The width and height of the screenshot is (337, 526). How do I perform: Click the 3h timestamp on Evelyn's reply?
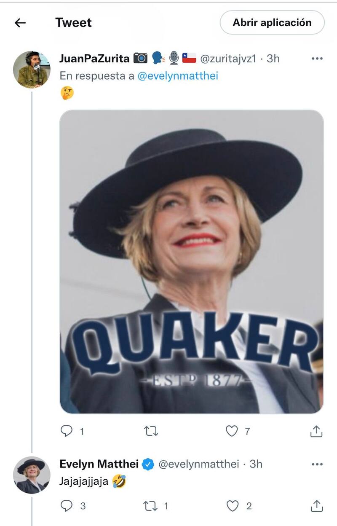256,464
